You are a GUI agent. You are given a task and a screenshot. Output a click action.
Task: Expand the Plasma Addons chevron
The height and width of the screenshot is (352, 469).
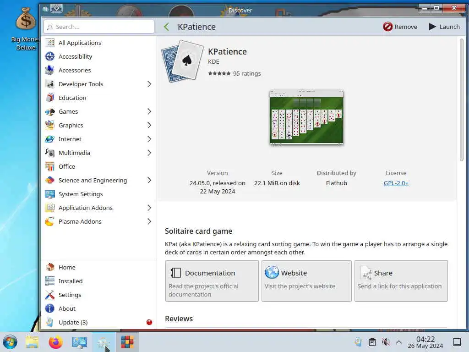(x=149, y=221)
